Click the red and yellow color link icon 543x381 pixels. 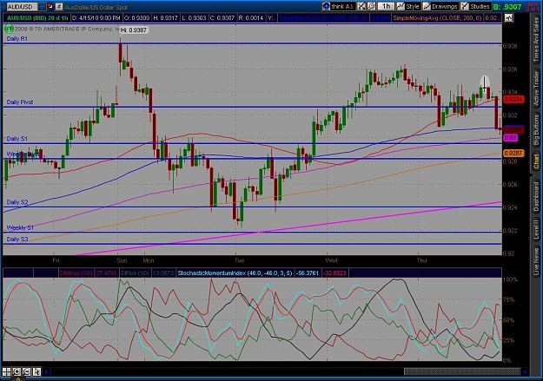[x=50, y=7]
